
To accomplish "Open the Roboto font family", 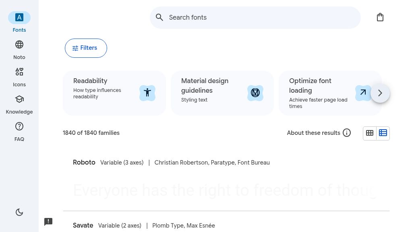I will [84, 162].
